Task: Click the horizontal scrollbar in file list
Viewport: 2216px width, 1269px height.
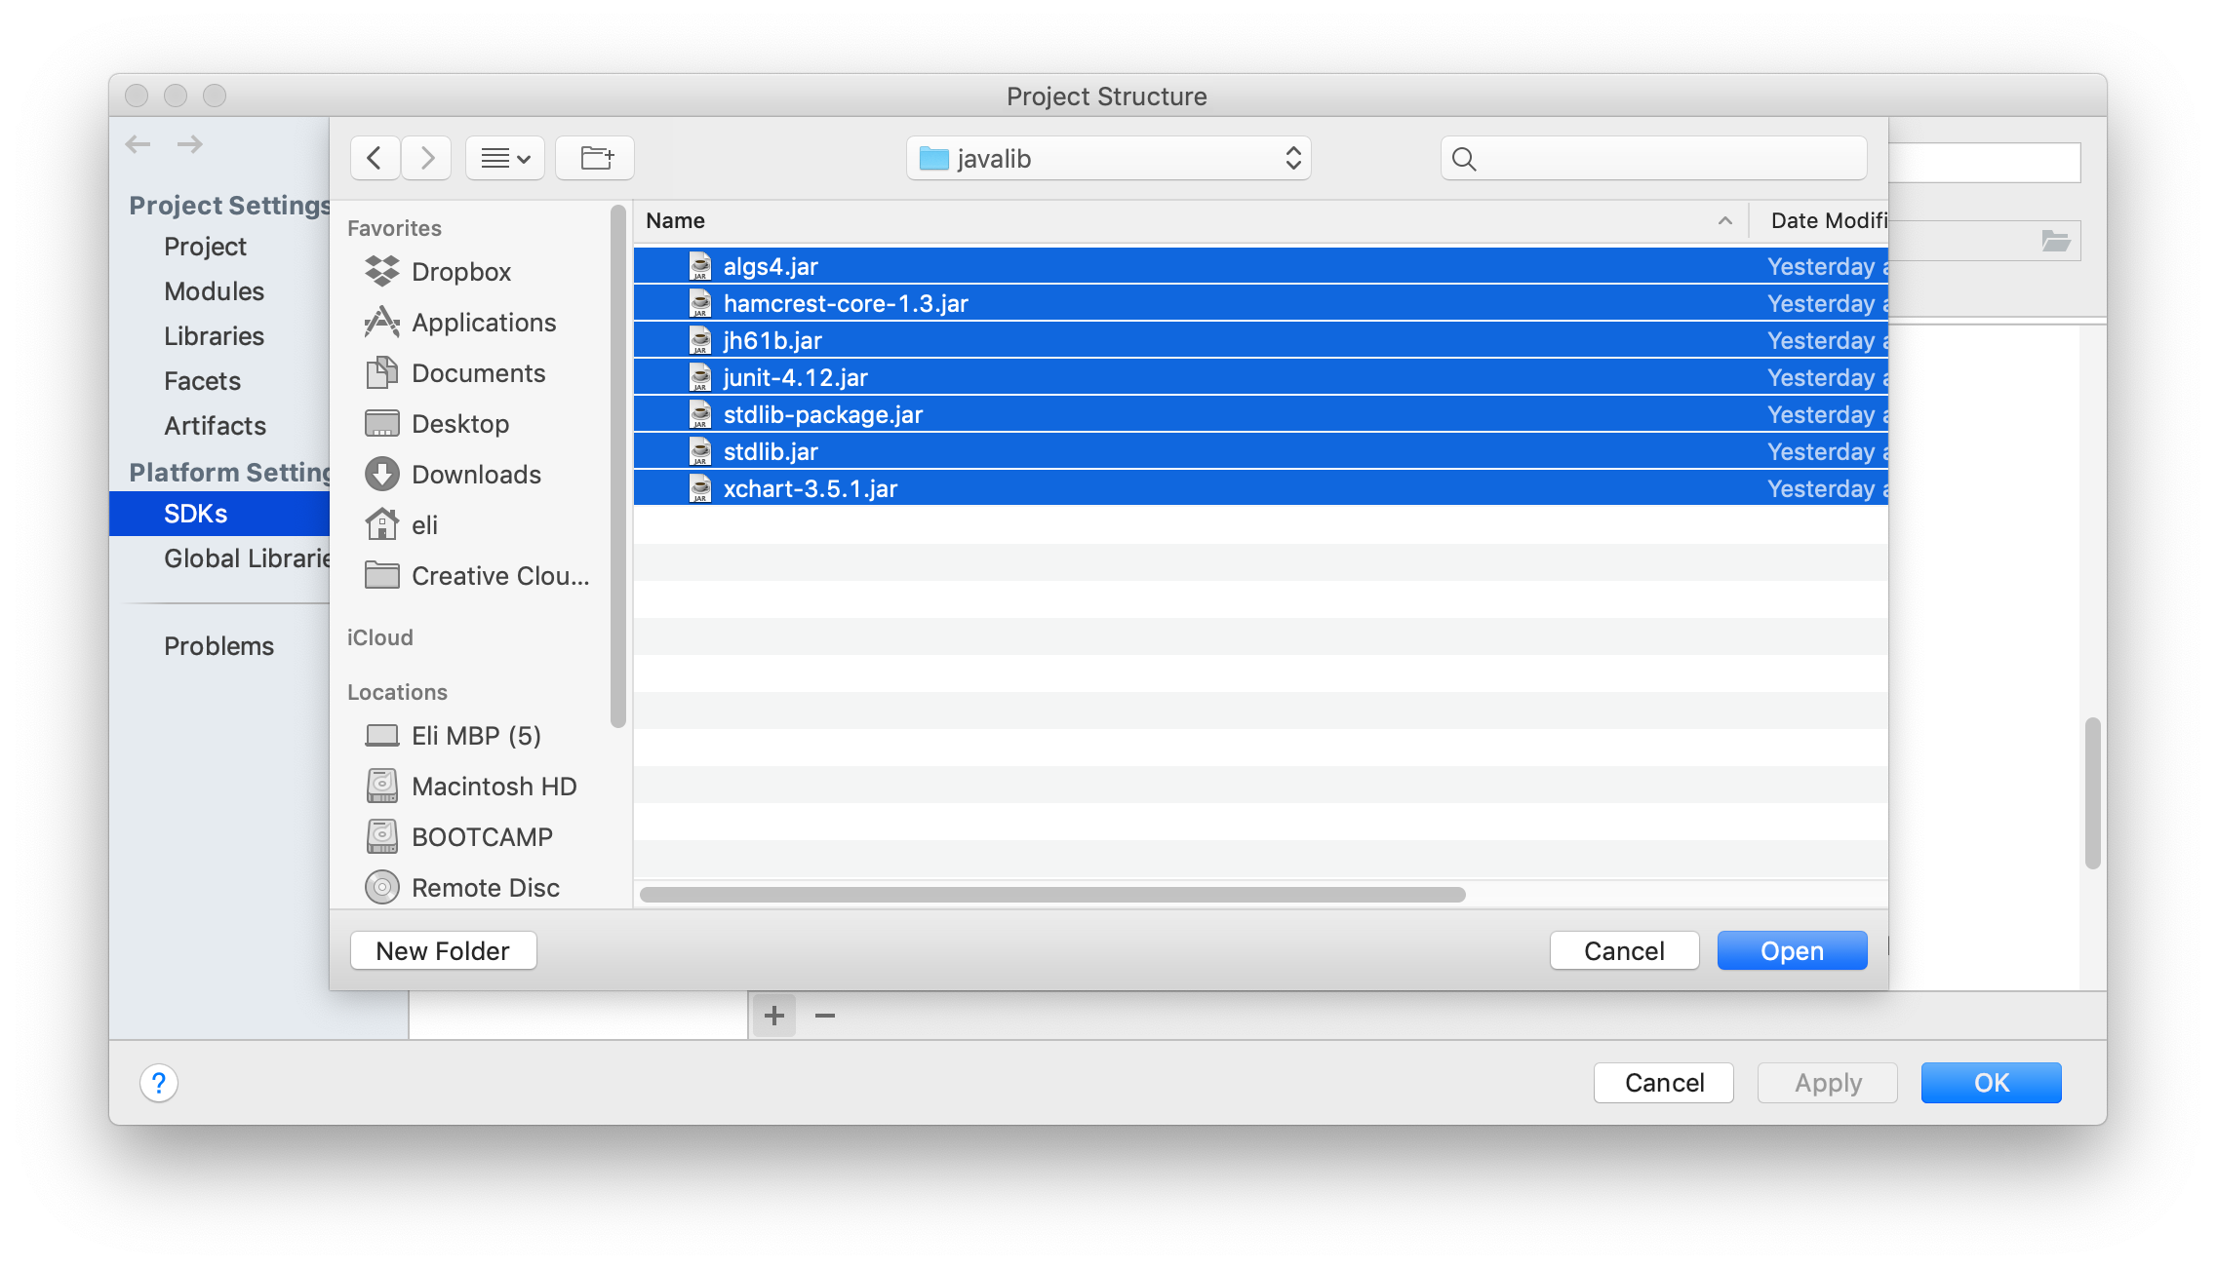Action: (1052, 895)
